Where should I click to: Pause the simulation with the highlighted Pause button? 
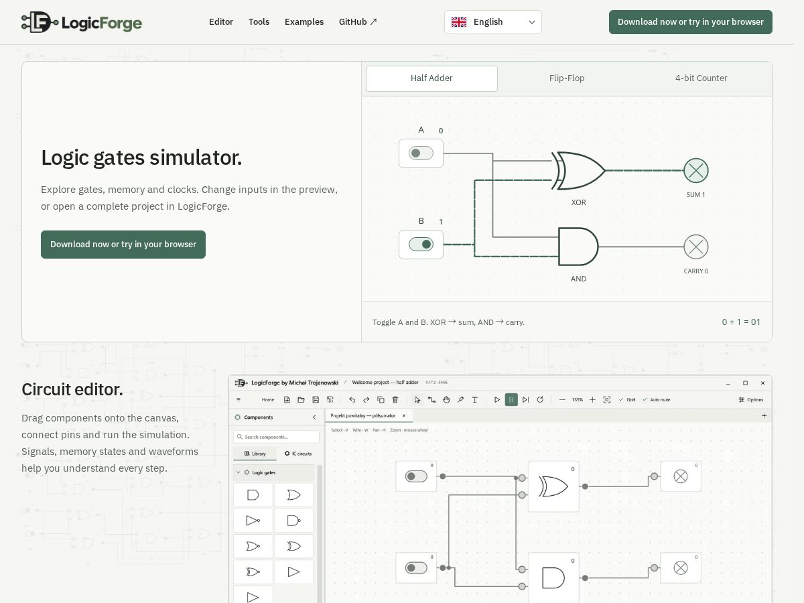tap(511, 400)
